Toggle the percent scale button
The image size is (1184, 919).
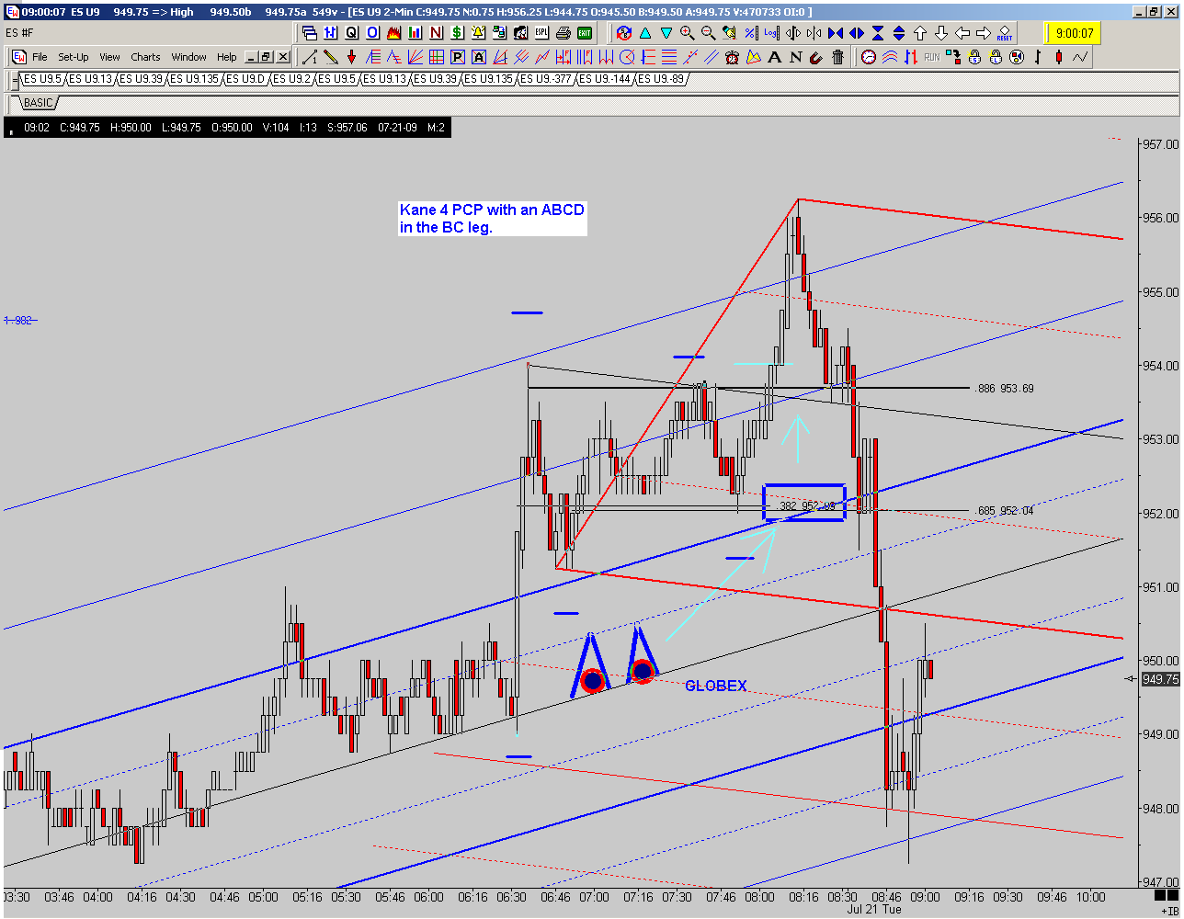click(x=750, y=33)
